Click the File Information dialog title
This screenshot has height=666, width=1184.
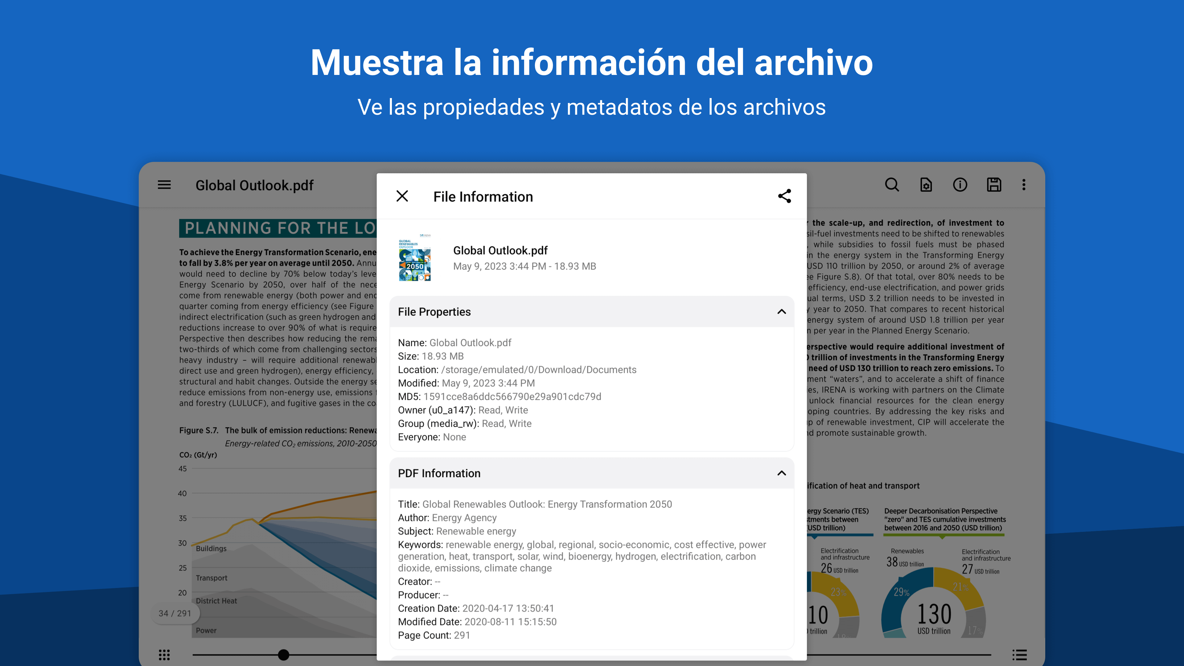point(483,197)
